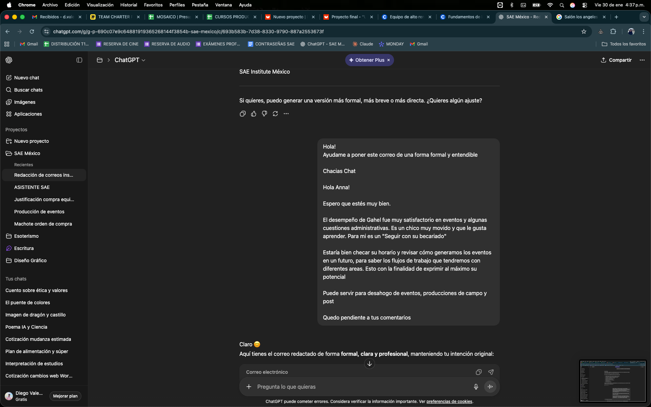Screen dimensions: 651x407
Task: Copy the assistant response with copy icon
Action: (x=242, y=114)
